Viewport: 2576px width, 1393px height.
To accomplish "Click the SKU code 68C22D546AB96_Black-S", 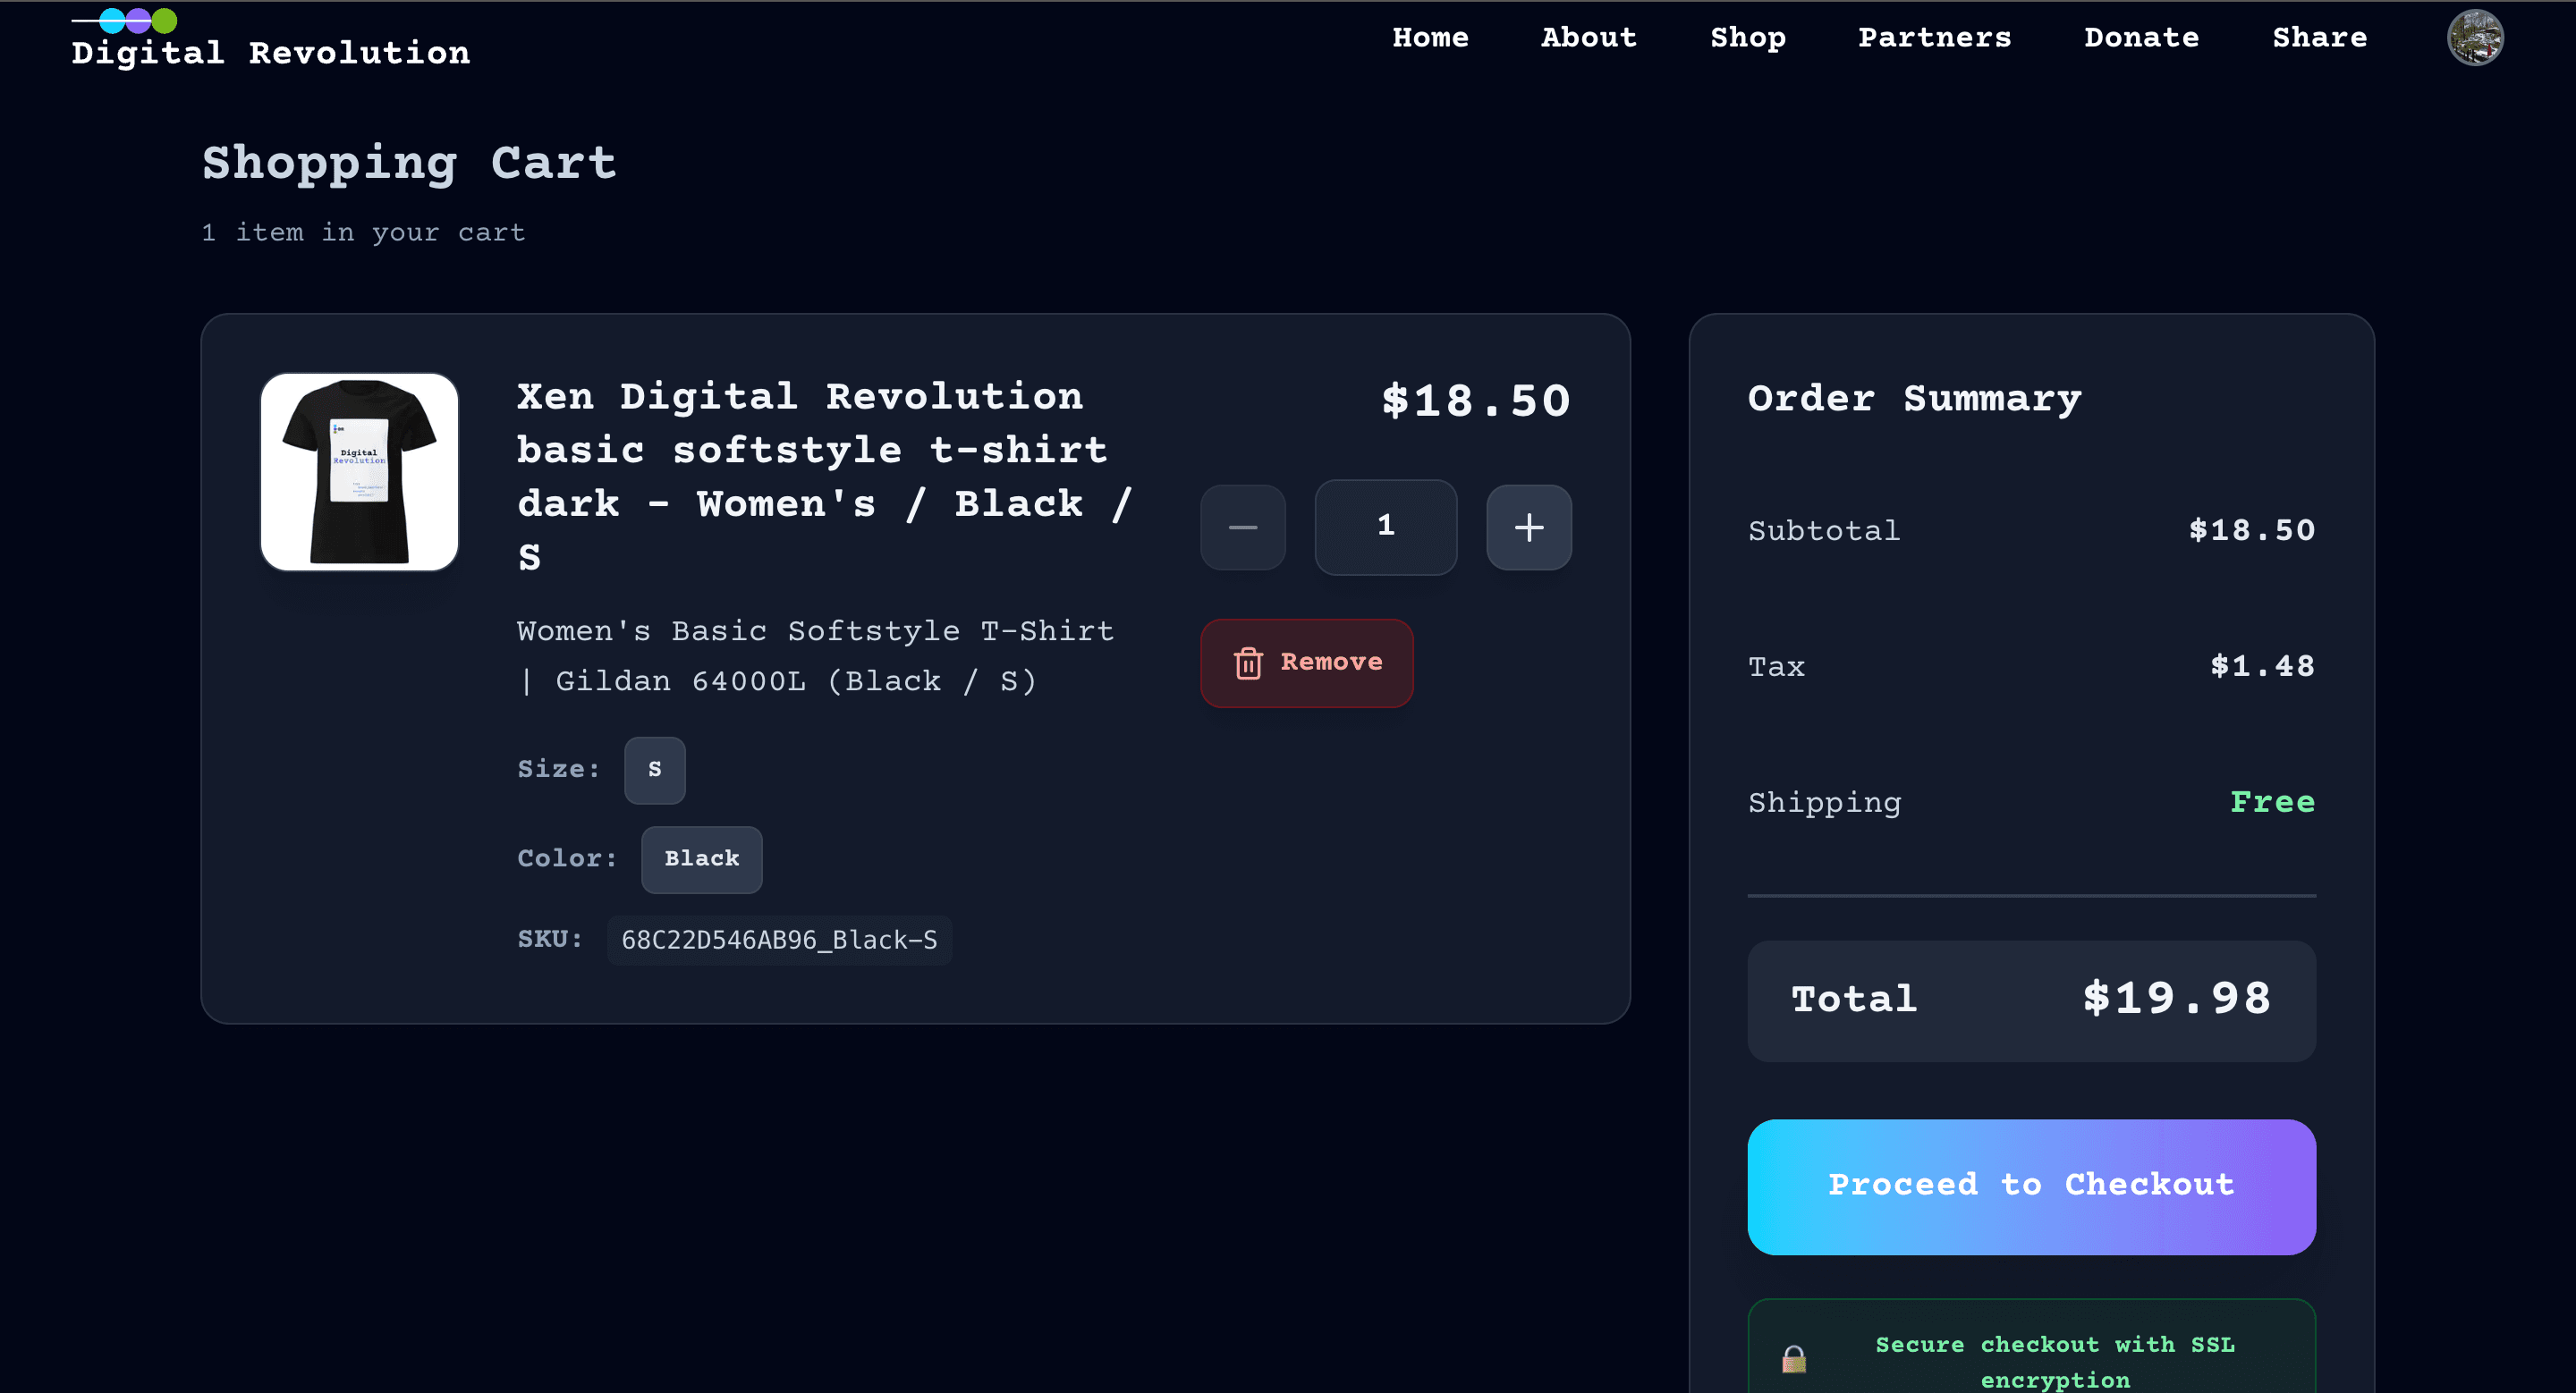I will click(x=779, y=940).
